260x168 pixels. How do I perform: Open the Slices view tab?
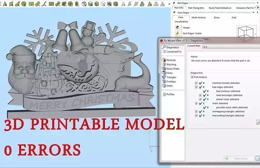[217, 17]
